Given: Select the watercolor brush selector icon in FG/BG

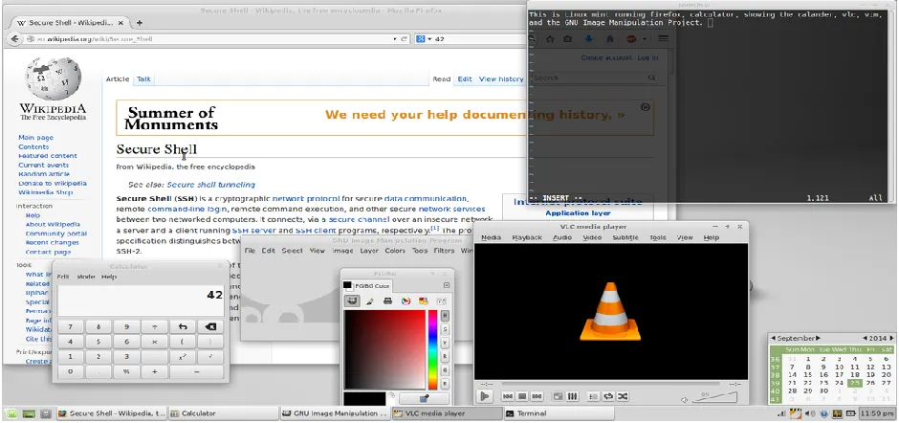Looking at the screenshot, I should point(370,301).
